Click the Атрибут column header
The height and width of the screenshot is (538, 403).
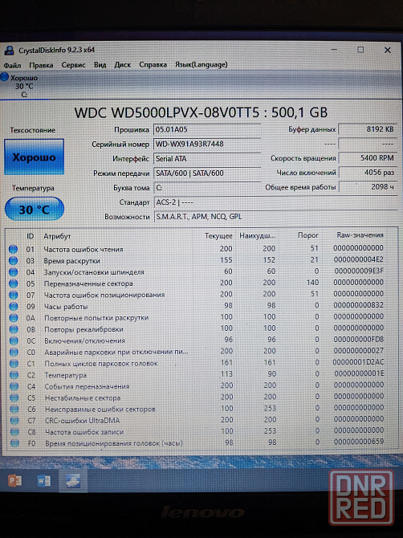pyautogui.click(x=57, y=236)
